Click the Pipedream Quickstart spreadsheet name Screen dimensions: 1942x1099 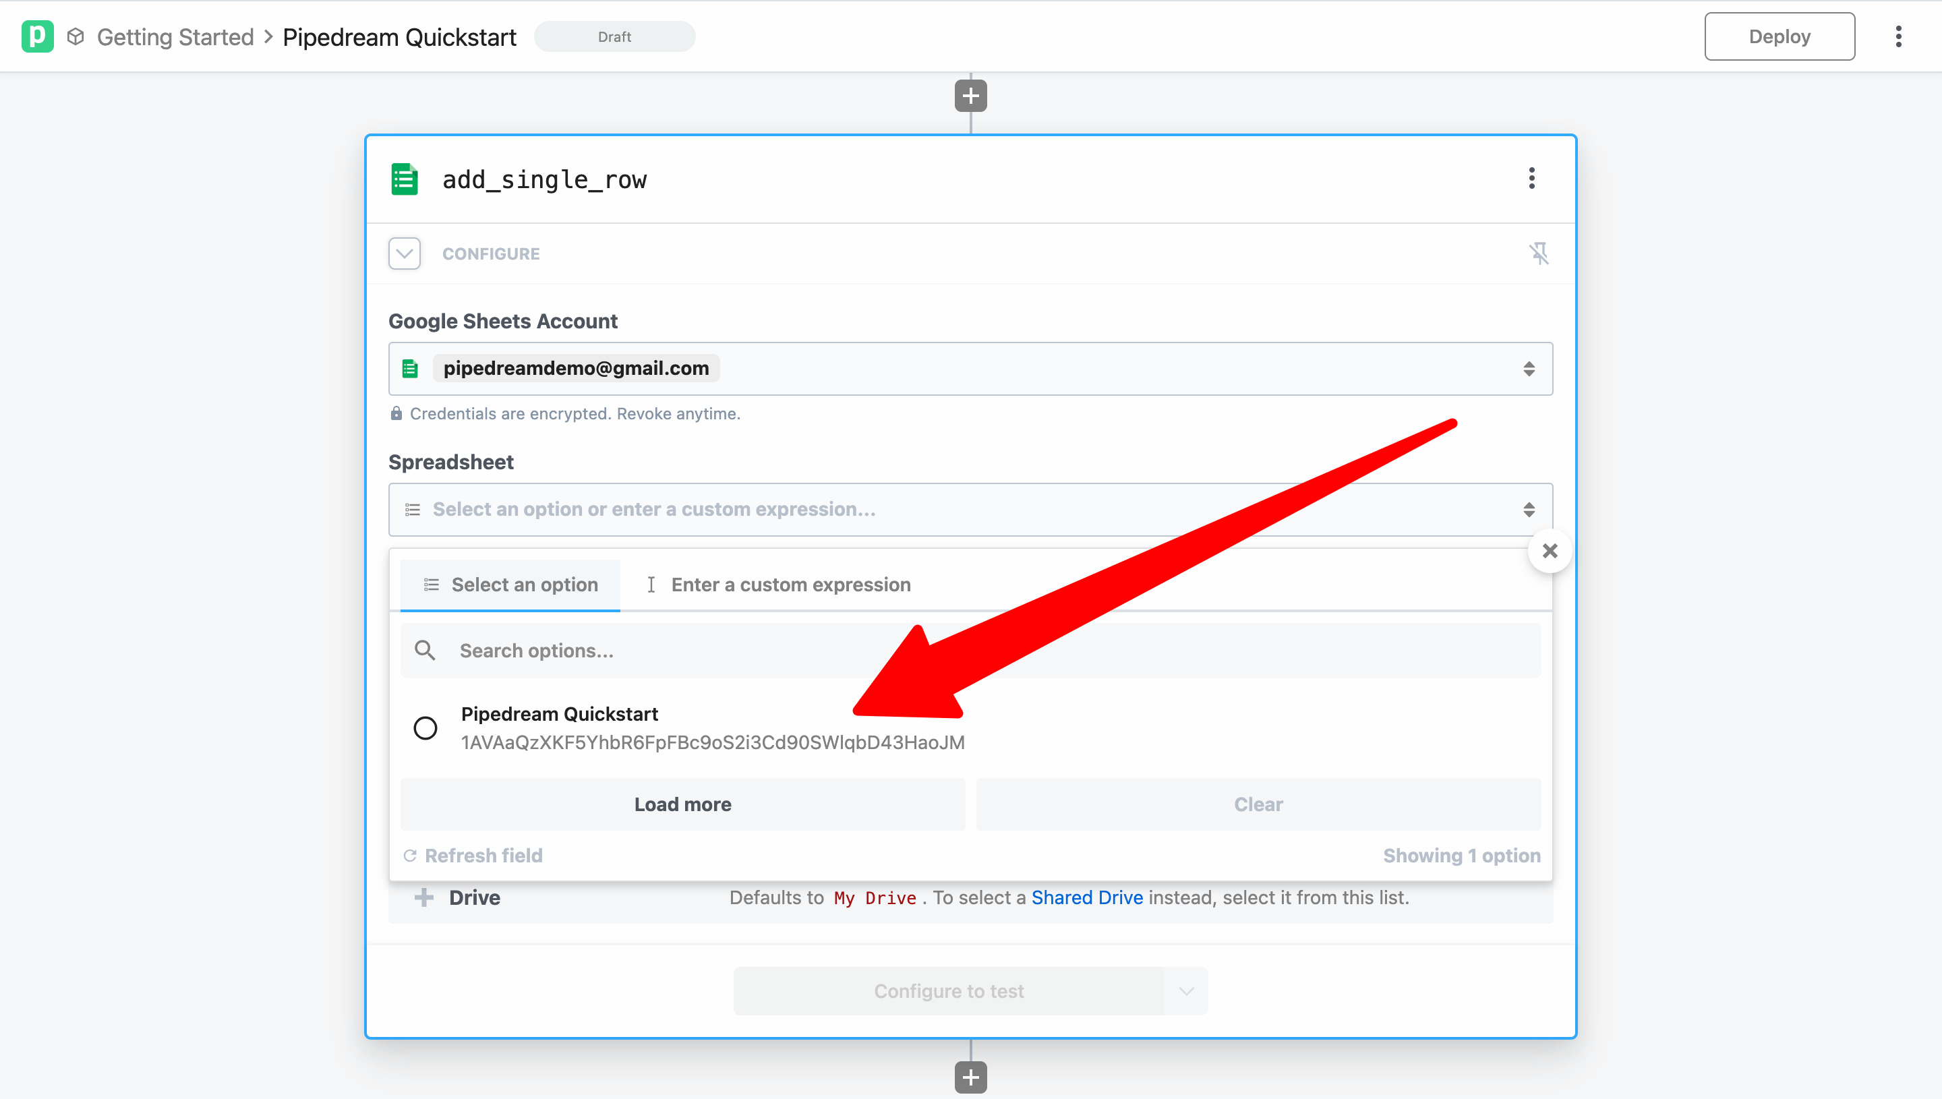click(x=559, y=713)
